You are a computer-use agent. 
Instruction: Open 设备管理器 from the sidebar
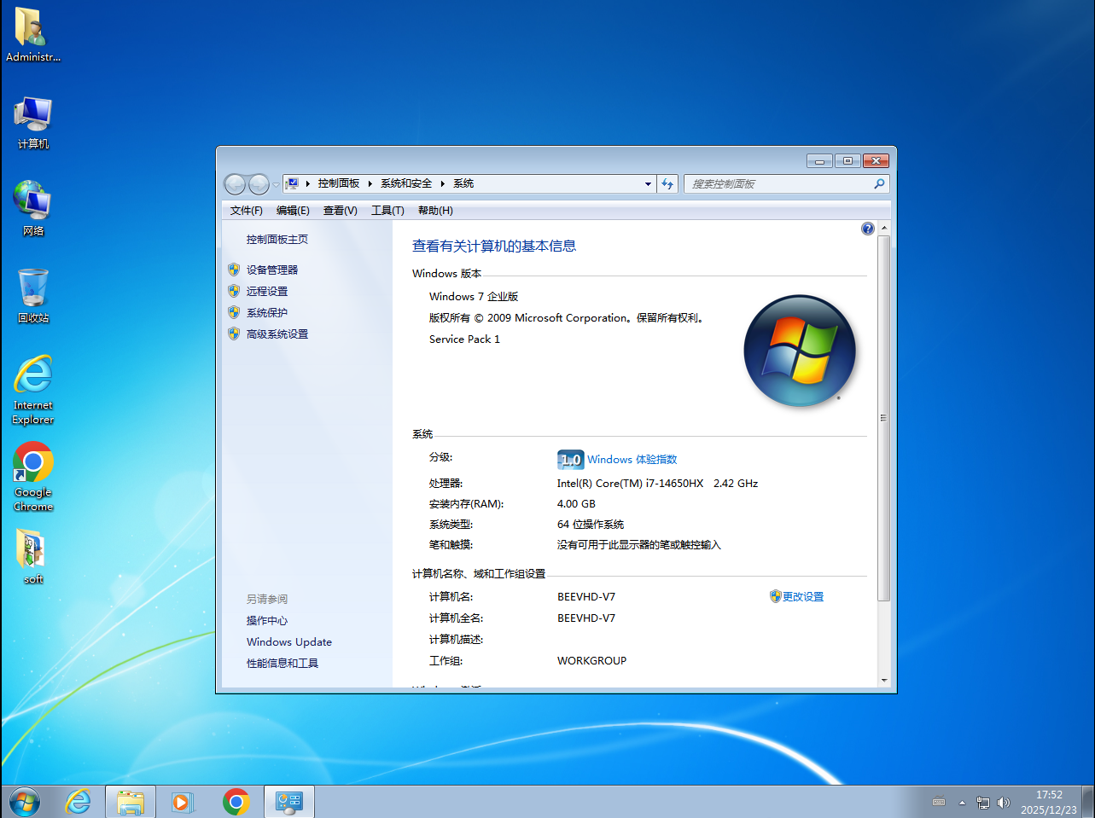tap(271, 270)
